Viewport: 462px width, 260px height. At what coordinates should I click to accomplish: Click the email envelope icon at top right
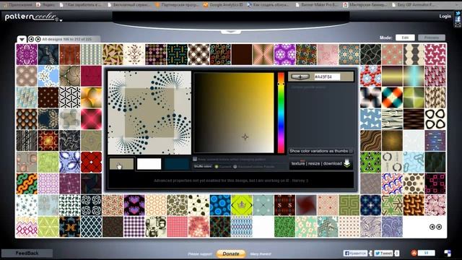tap(458, 25)
